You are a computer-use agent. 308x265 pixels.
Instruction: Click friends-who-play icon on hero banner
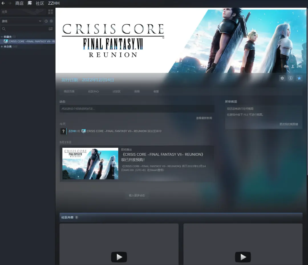(x=293, y=66)
